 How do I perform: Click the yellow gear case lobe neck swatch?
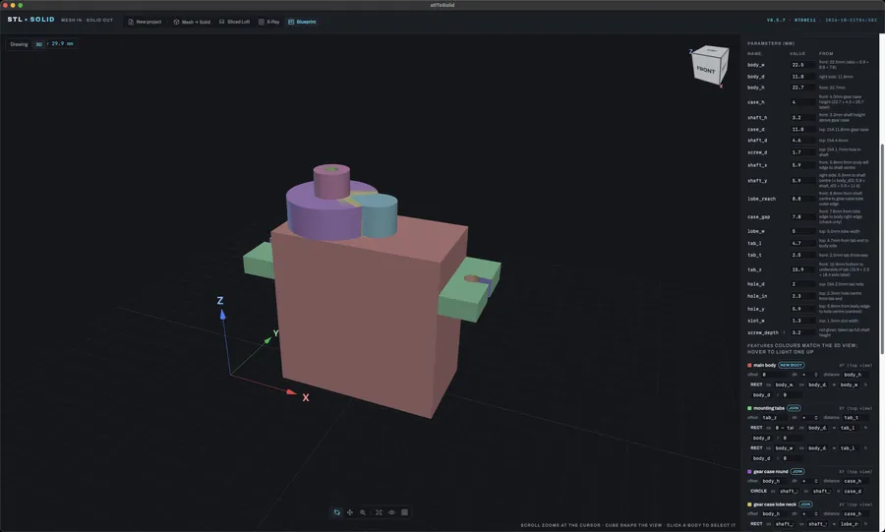pos(749,504)
